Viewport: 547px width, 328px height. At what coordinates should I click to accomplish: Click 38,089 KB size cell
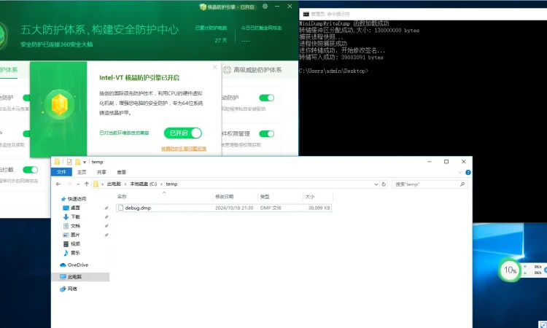tap(319, 208)
